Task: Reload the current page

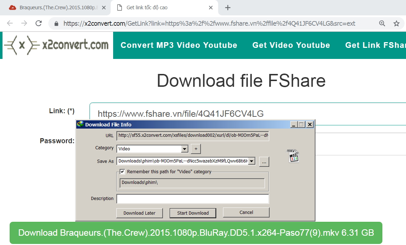Action: pos(39,24)
